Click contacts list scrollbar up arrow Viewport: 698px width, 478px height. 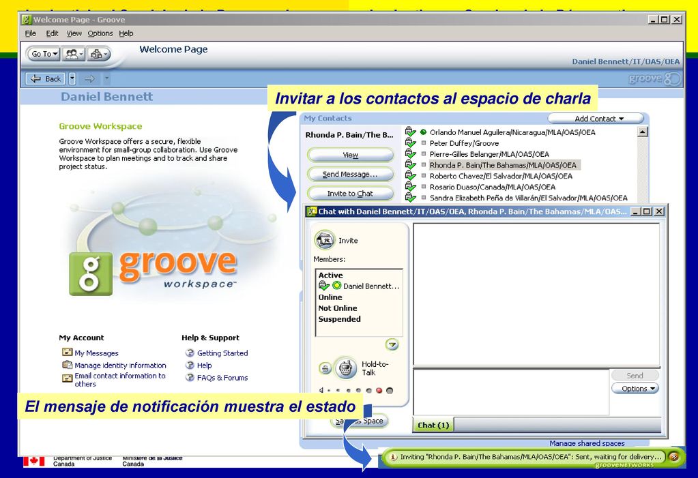[x=642, y=132]
